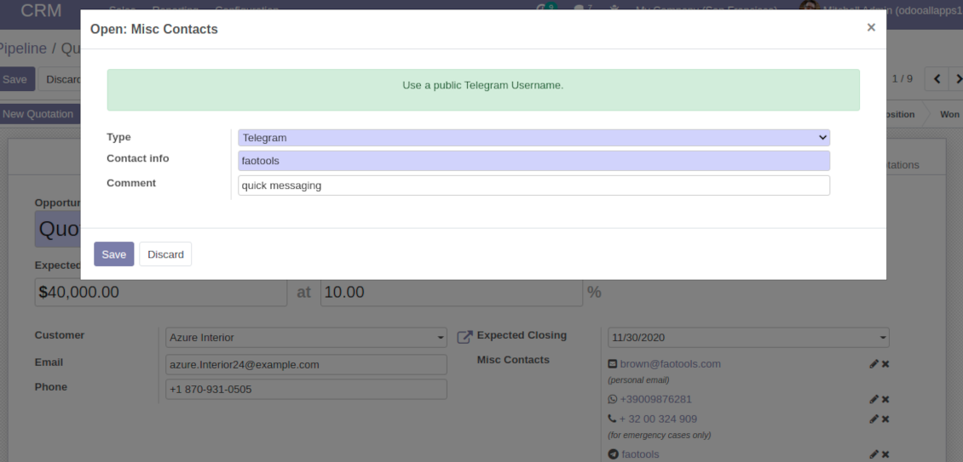This screenshot has width=963, height=462.
Task: Edit the + 32 00 324 909 phone contact
Action: (x=874, y=419)
